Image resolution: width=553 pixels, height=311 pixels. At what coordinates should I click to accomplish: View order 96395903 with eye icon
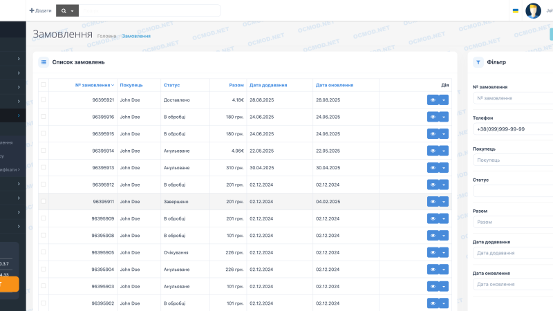click(433, 286)
